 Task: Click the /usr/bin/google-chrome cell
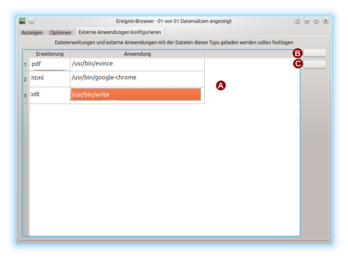pyautogui.click(x=137, y=78)
